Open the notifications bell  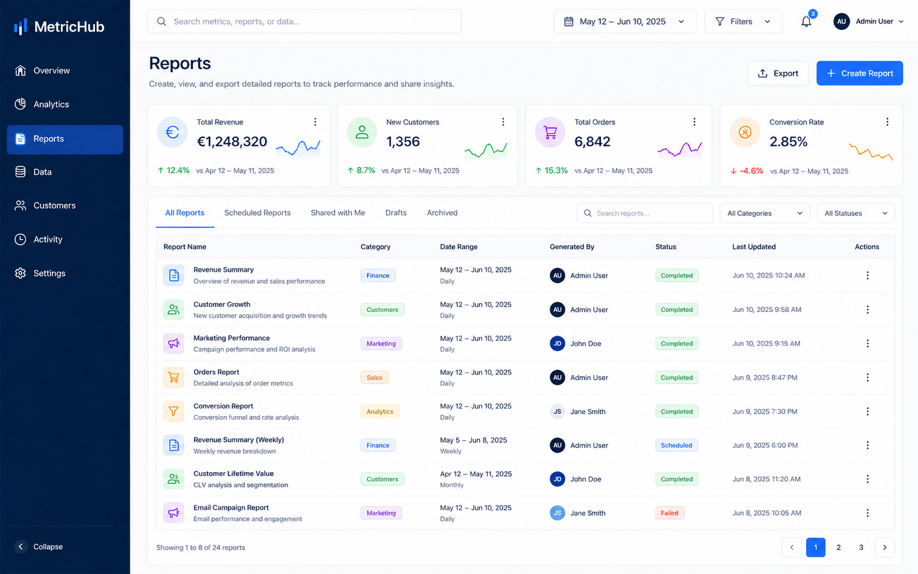point(806,21)
